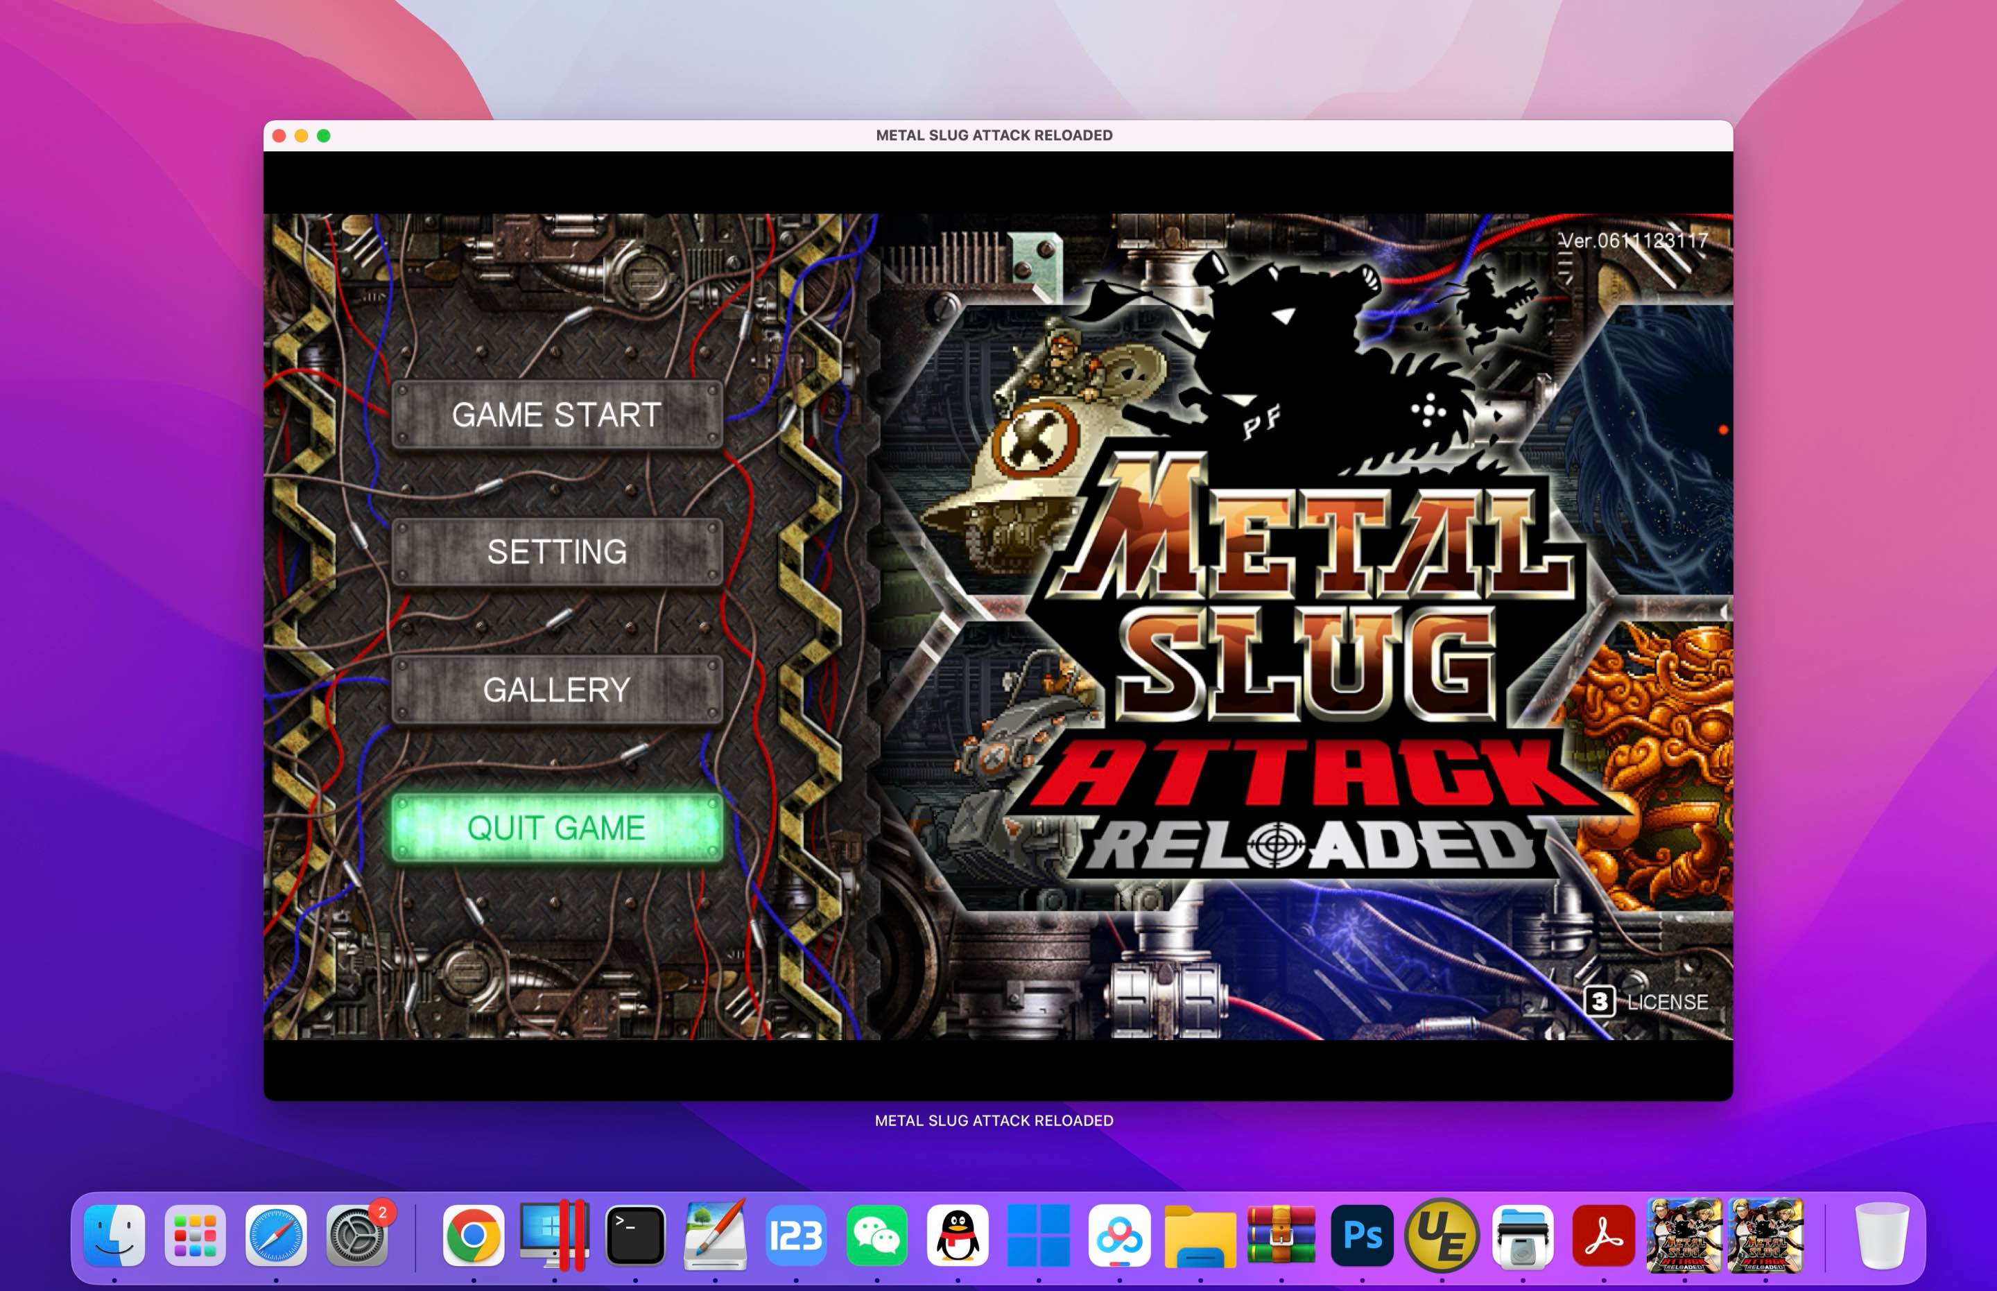Open Baidu Netdisk cloud dock icon

click(x=1119, y=1236)
